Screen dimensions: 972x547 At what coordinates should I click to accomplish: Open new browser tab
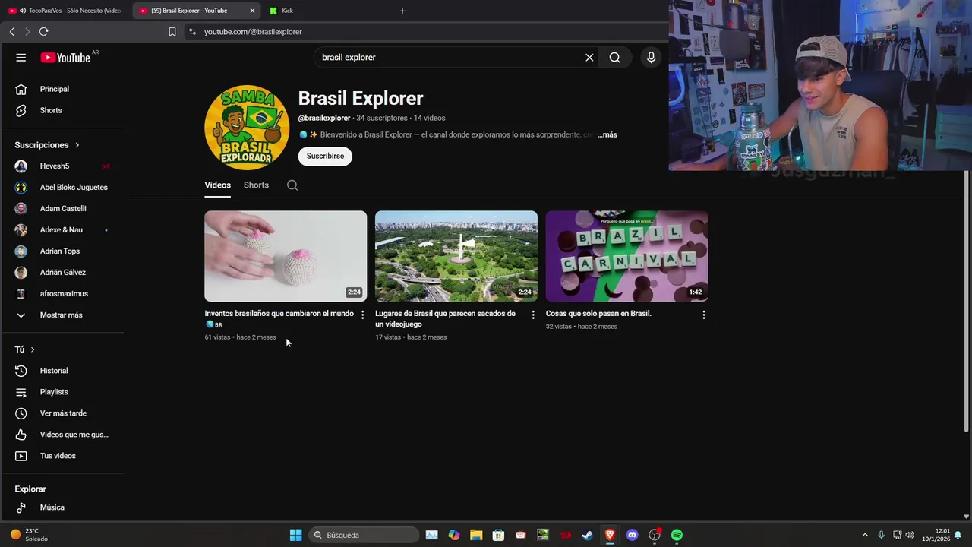(402, 11)
